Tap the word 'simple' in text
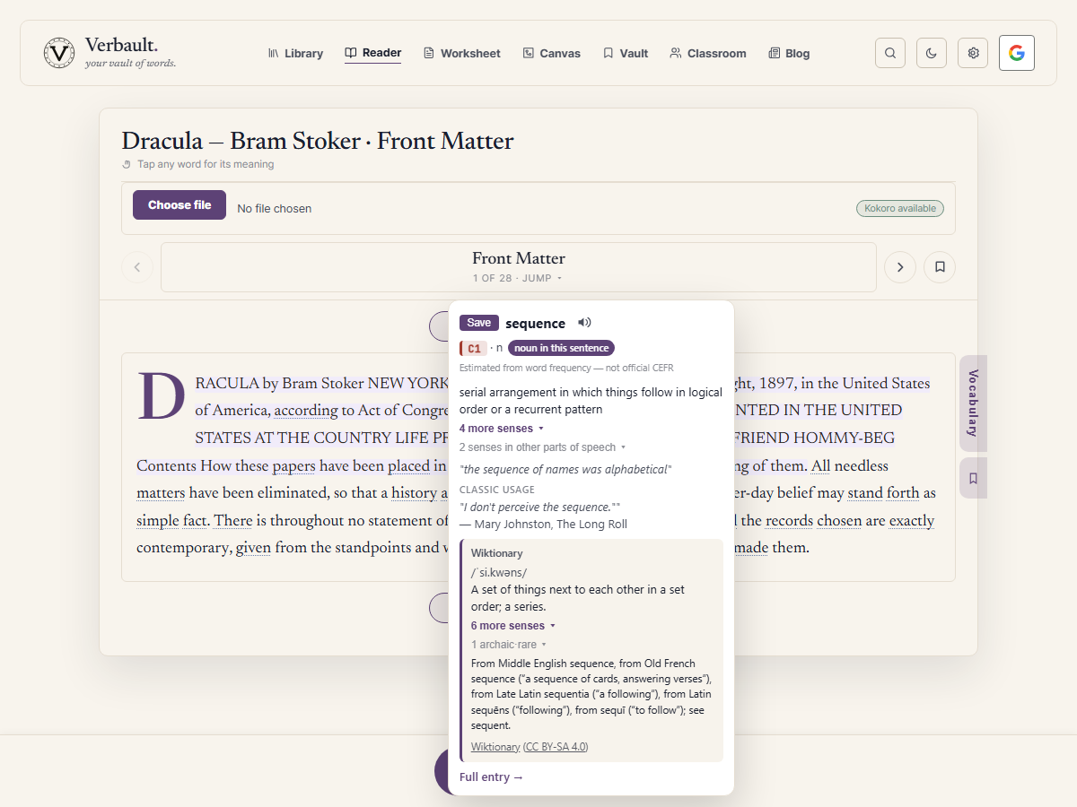This screenshot has height=807, width=1077. click(158, 521)
